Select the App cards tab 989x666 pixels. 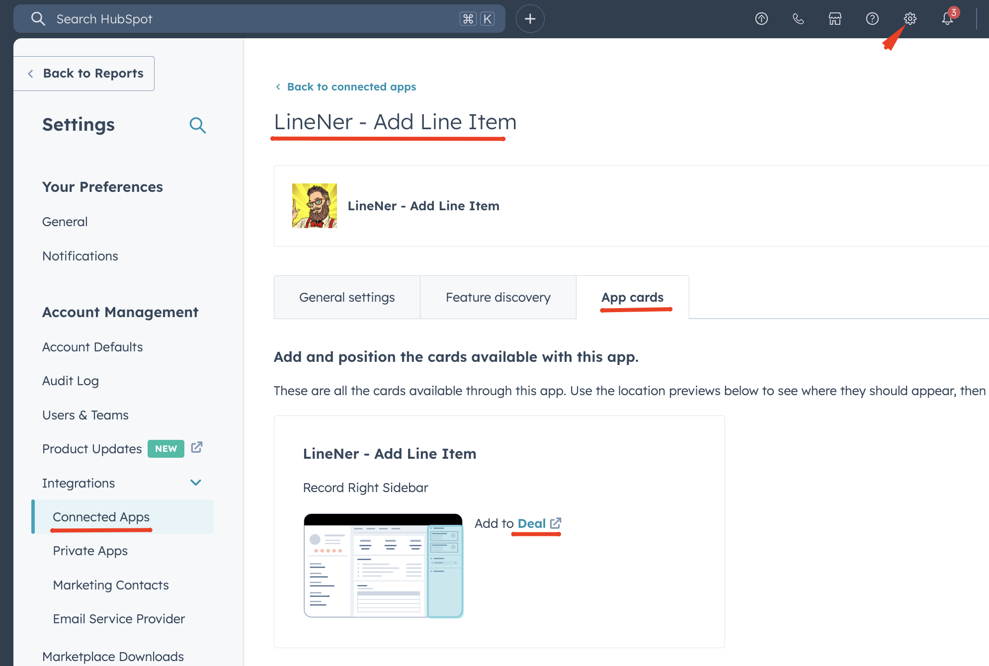coord(632,297)
